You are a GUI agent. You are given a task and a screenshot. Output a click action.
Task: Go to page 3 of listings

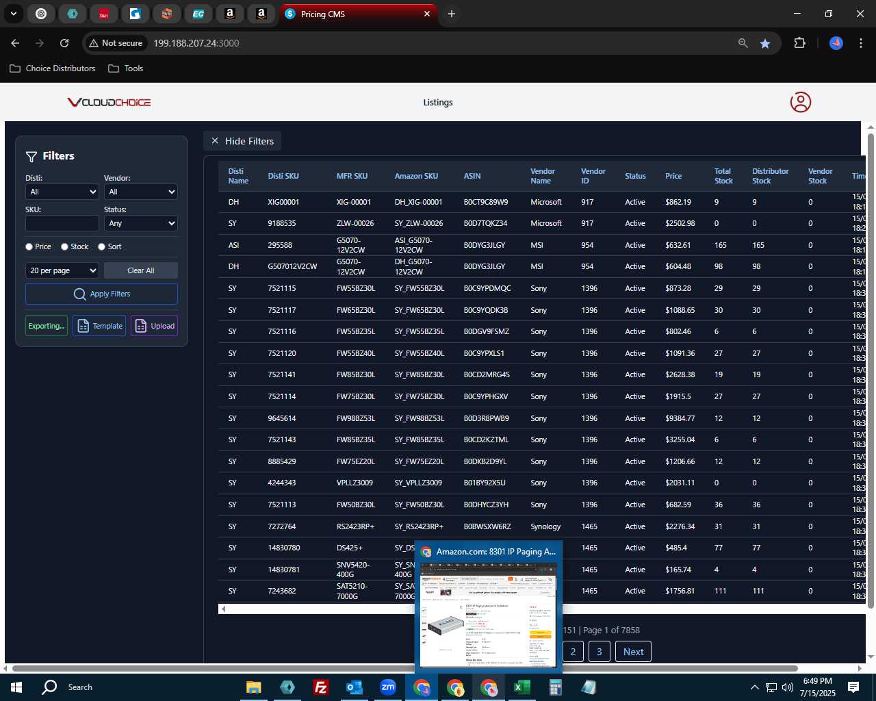click(x=600, y=652)
